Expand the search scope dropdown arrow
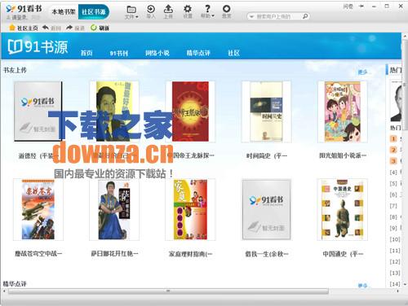The height and width of the screenshot is (306, 408). tap(251, 17)
